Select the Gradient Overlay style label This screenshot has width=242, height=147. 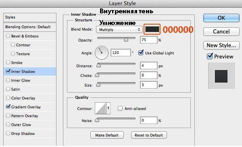pos(26,107)
